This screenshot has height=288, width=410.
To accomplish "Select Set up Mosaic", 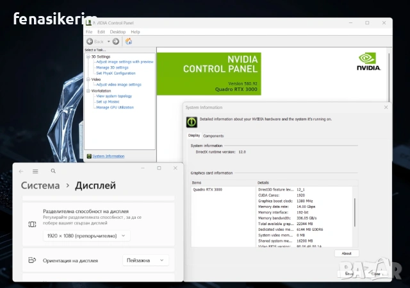I will pos(108,101).
